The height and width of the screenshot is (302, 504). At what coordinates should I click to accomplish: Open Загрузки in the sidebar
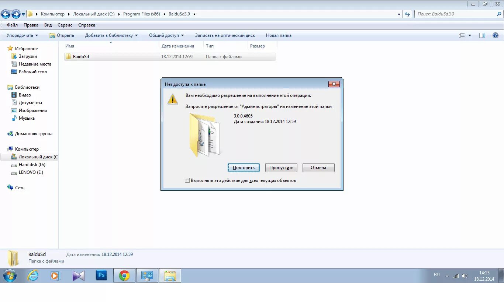(x=28, y=56)
